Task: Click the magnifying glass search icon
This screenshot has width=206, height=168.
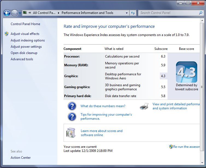Action: point(201,13)
